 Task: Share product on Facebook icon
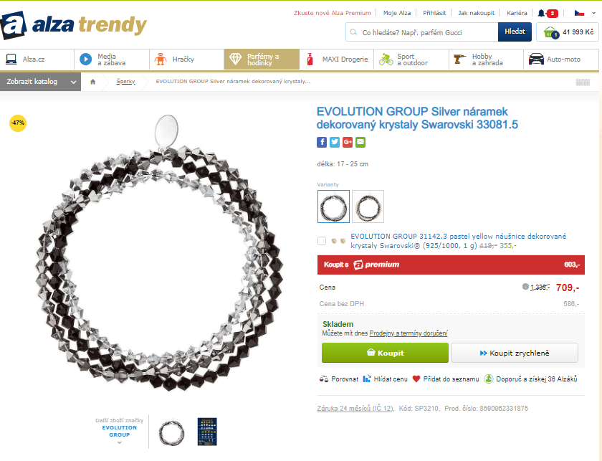[x=322, y=142]
